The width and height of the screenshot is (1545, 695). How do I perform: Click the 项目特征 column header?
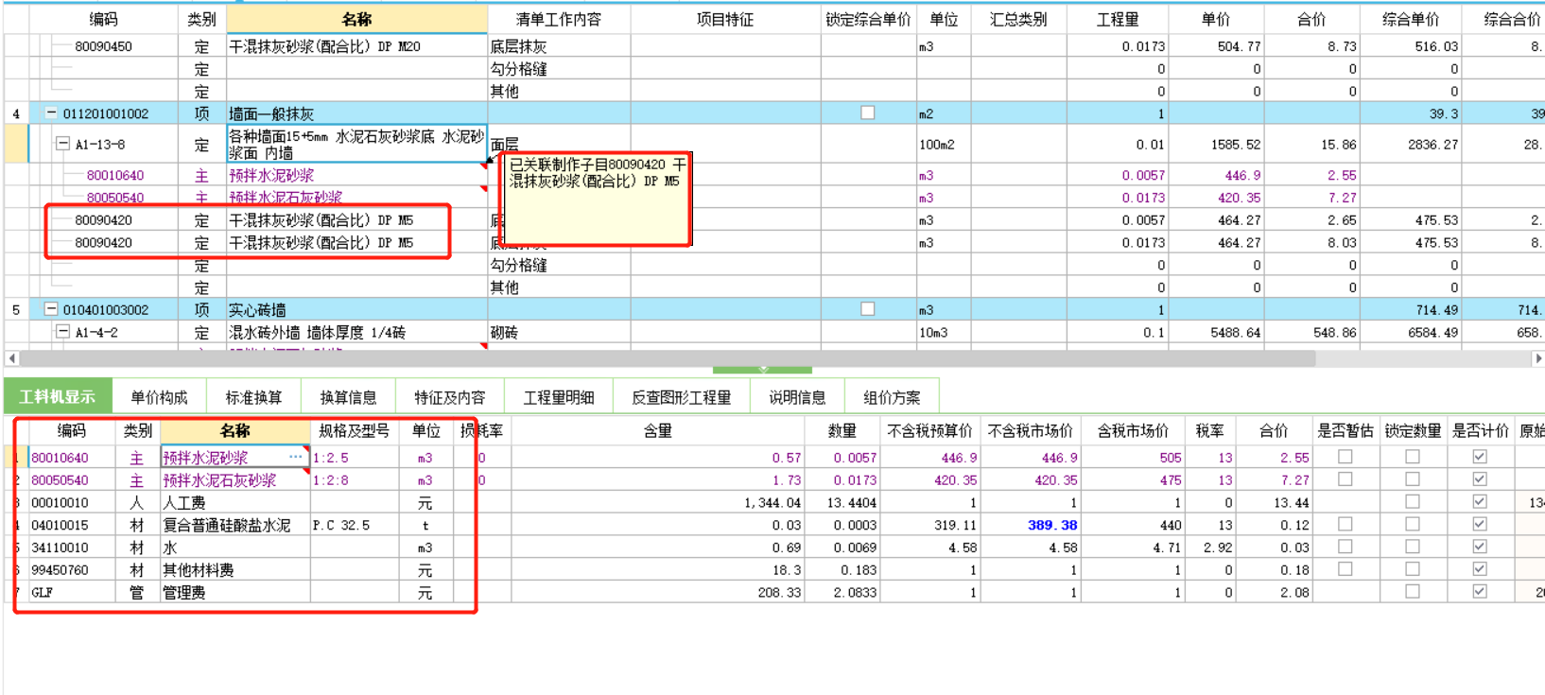coord(725,20)
